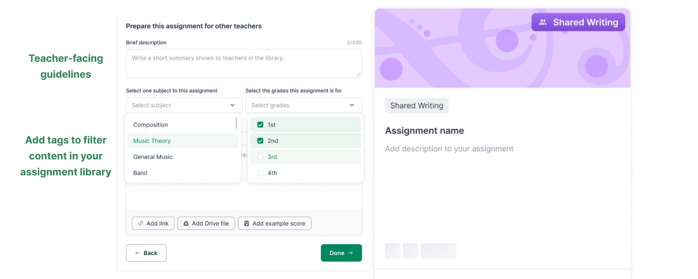Select Band from the subject list

[140, 173]
